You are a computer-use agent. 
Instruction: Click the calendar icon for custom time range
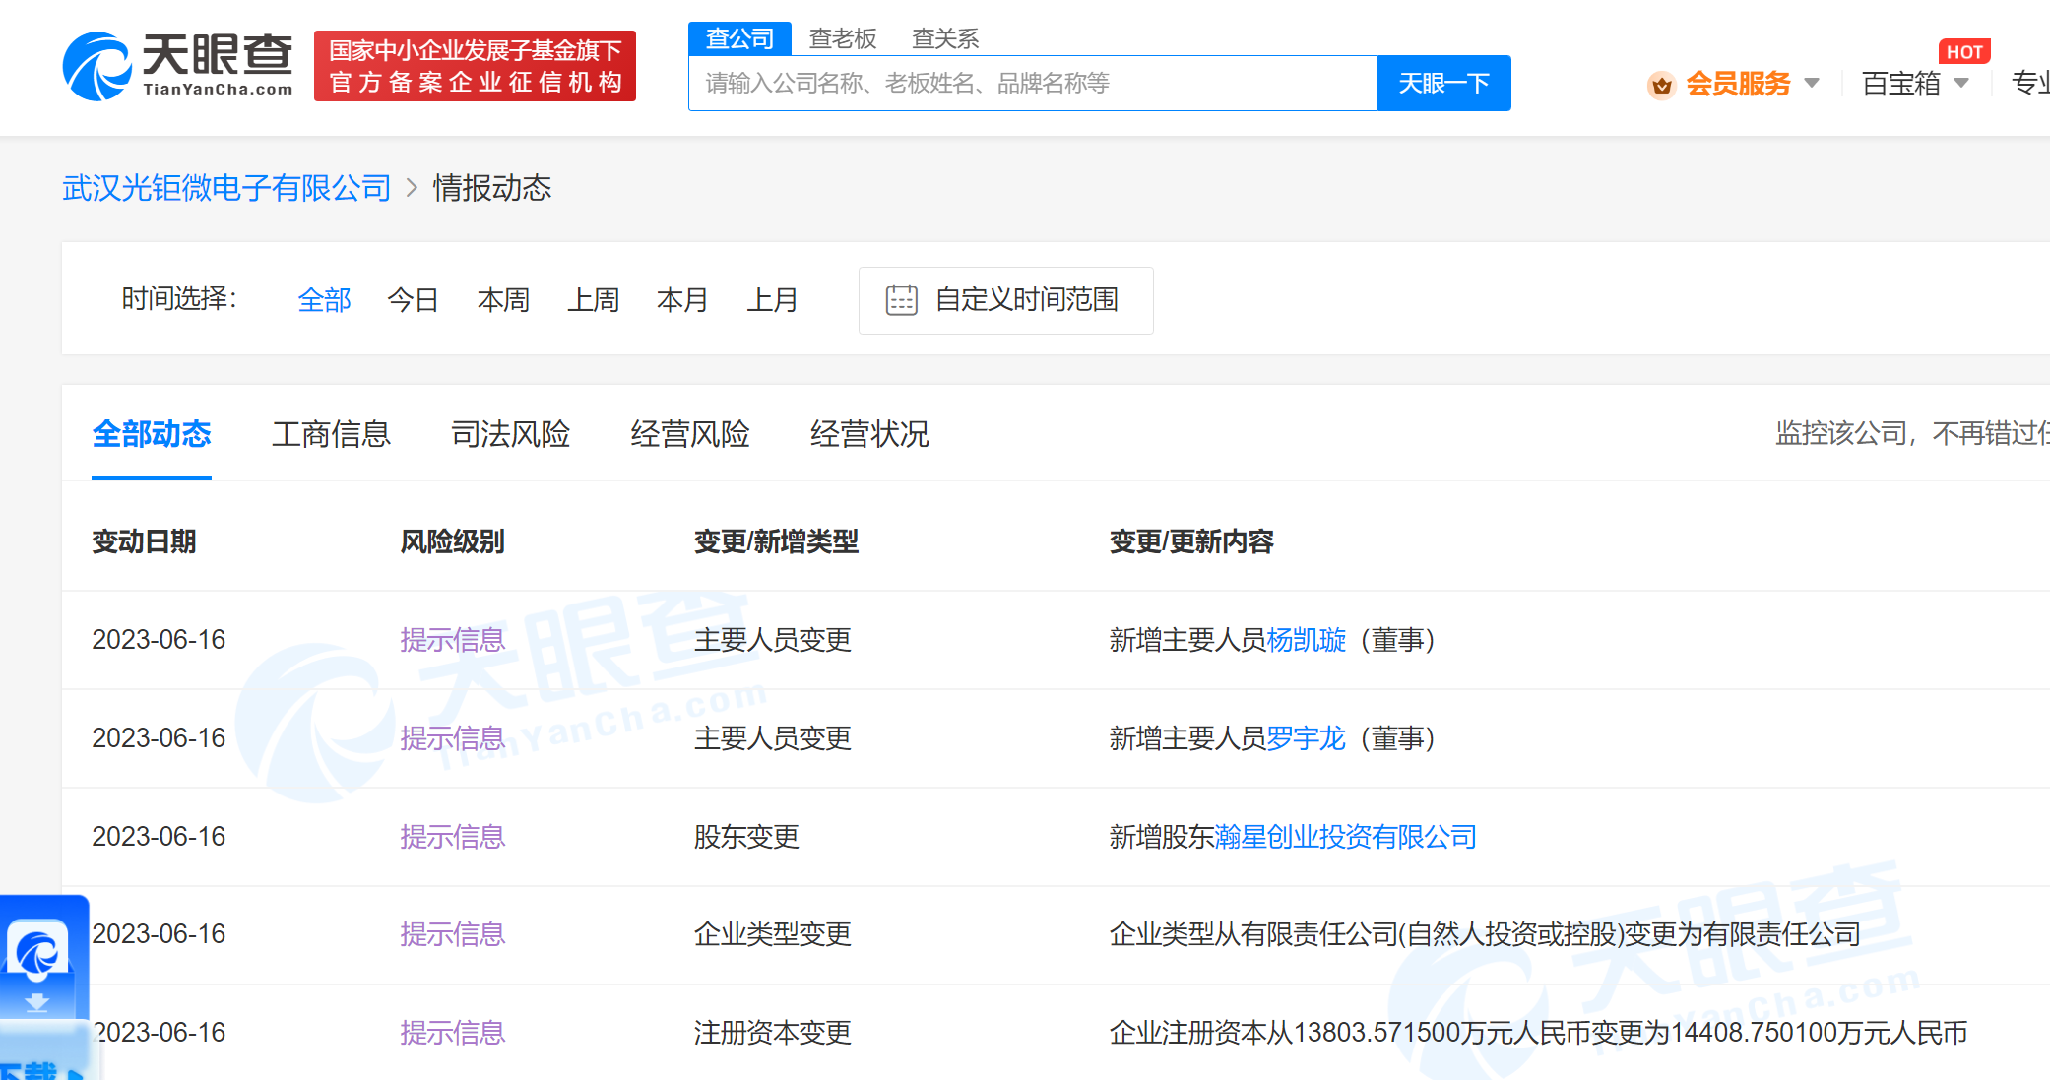(x=901, y=300)
